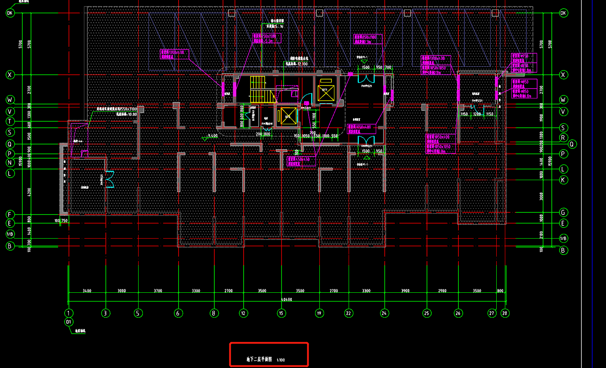Select the DT1 elevator symbol

326,93
